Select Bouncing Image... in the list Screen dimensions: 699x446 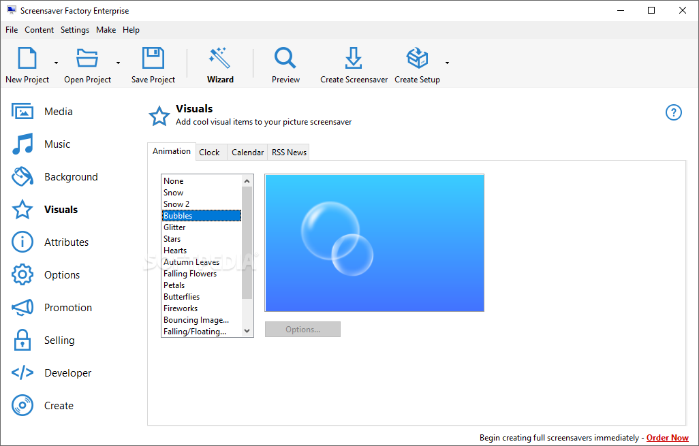pos(202,320)
